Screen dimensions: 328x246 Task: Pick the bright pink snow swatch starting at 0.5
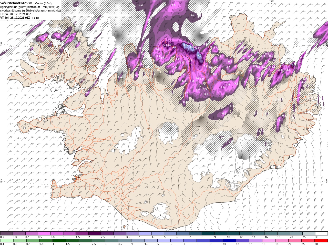44,233
